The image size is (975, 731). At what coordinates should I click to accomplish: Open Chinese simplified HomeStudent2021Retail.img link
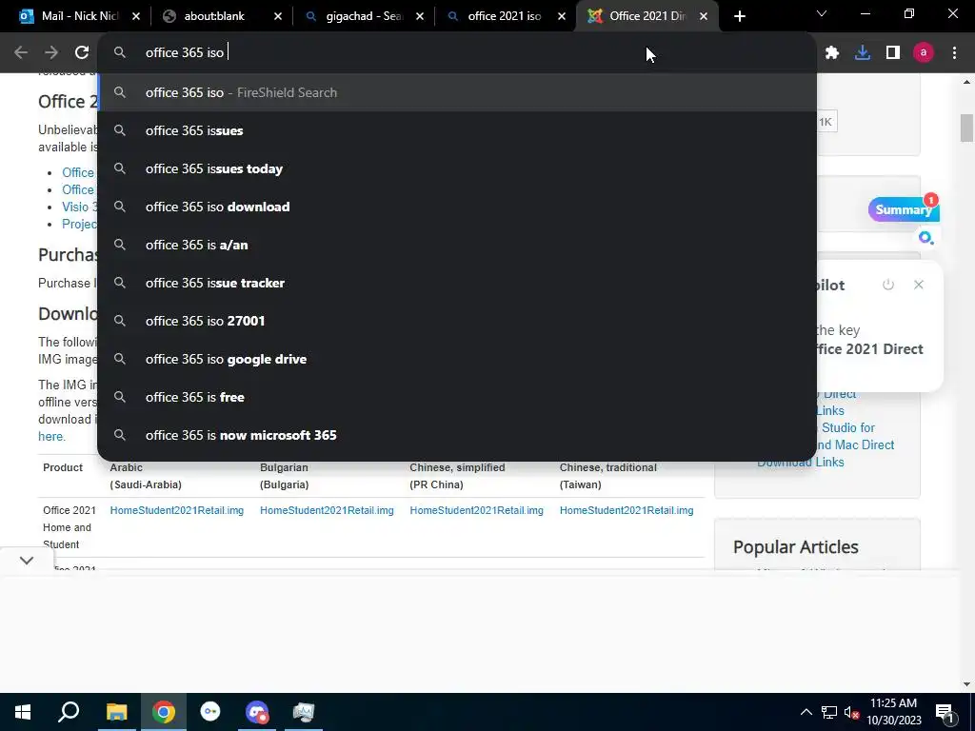(476, 510)
